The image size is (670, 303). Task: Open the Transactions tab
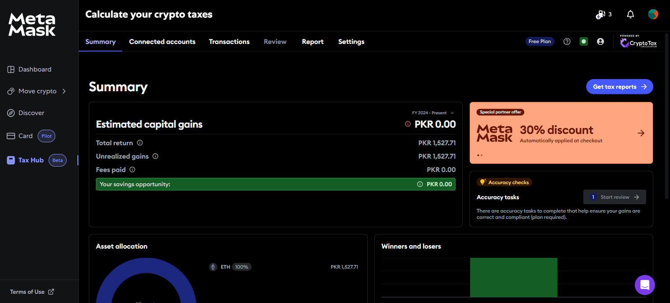click(x=229, y=41)
